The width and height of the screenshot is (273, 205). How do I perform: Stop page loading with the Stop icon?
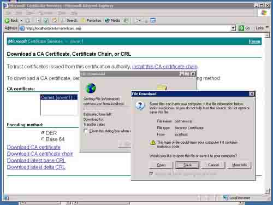pyautogui.click(x=38, y=20)
